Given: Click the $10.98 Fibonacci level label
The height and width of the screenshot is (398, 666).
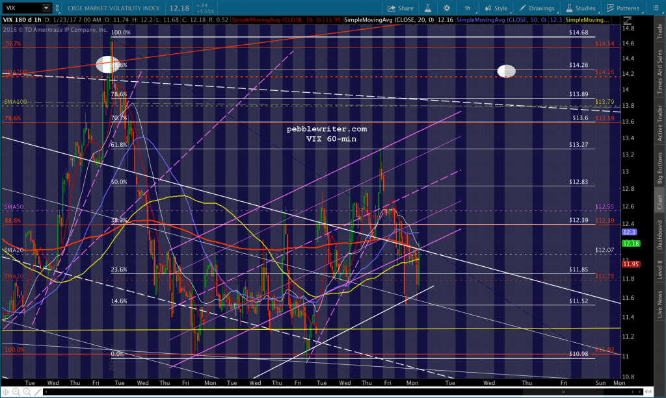Looking at the screenshot, I should (578, 353).
